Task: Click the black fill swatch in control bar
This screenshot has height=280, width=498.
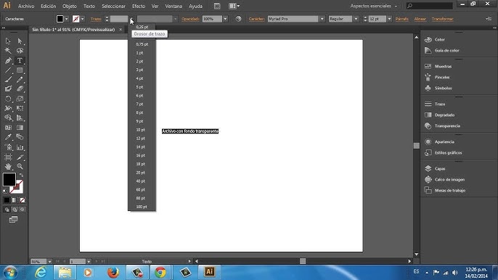Action: tap(60, 19)
